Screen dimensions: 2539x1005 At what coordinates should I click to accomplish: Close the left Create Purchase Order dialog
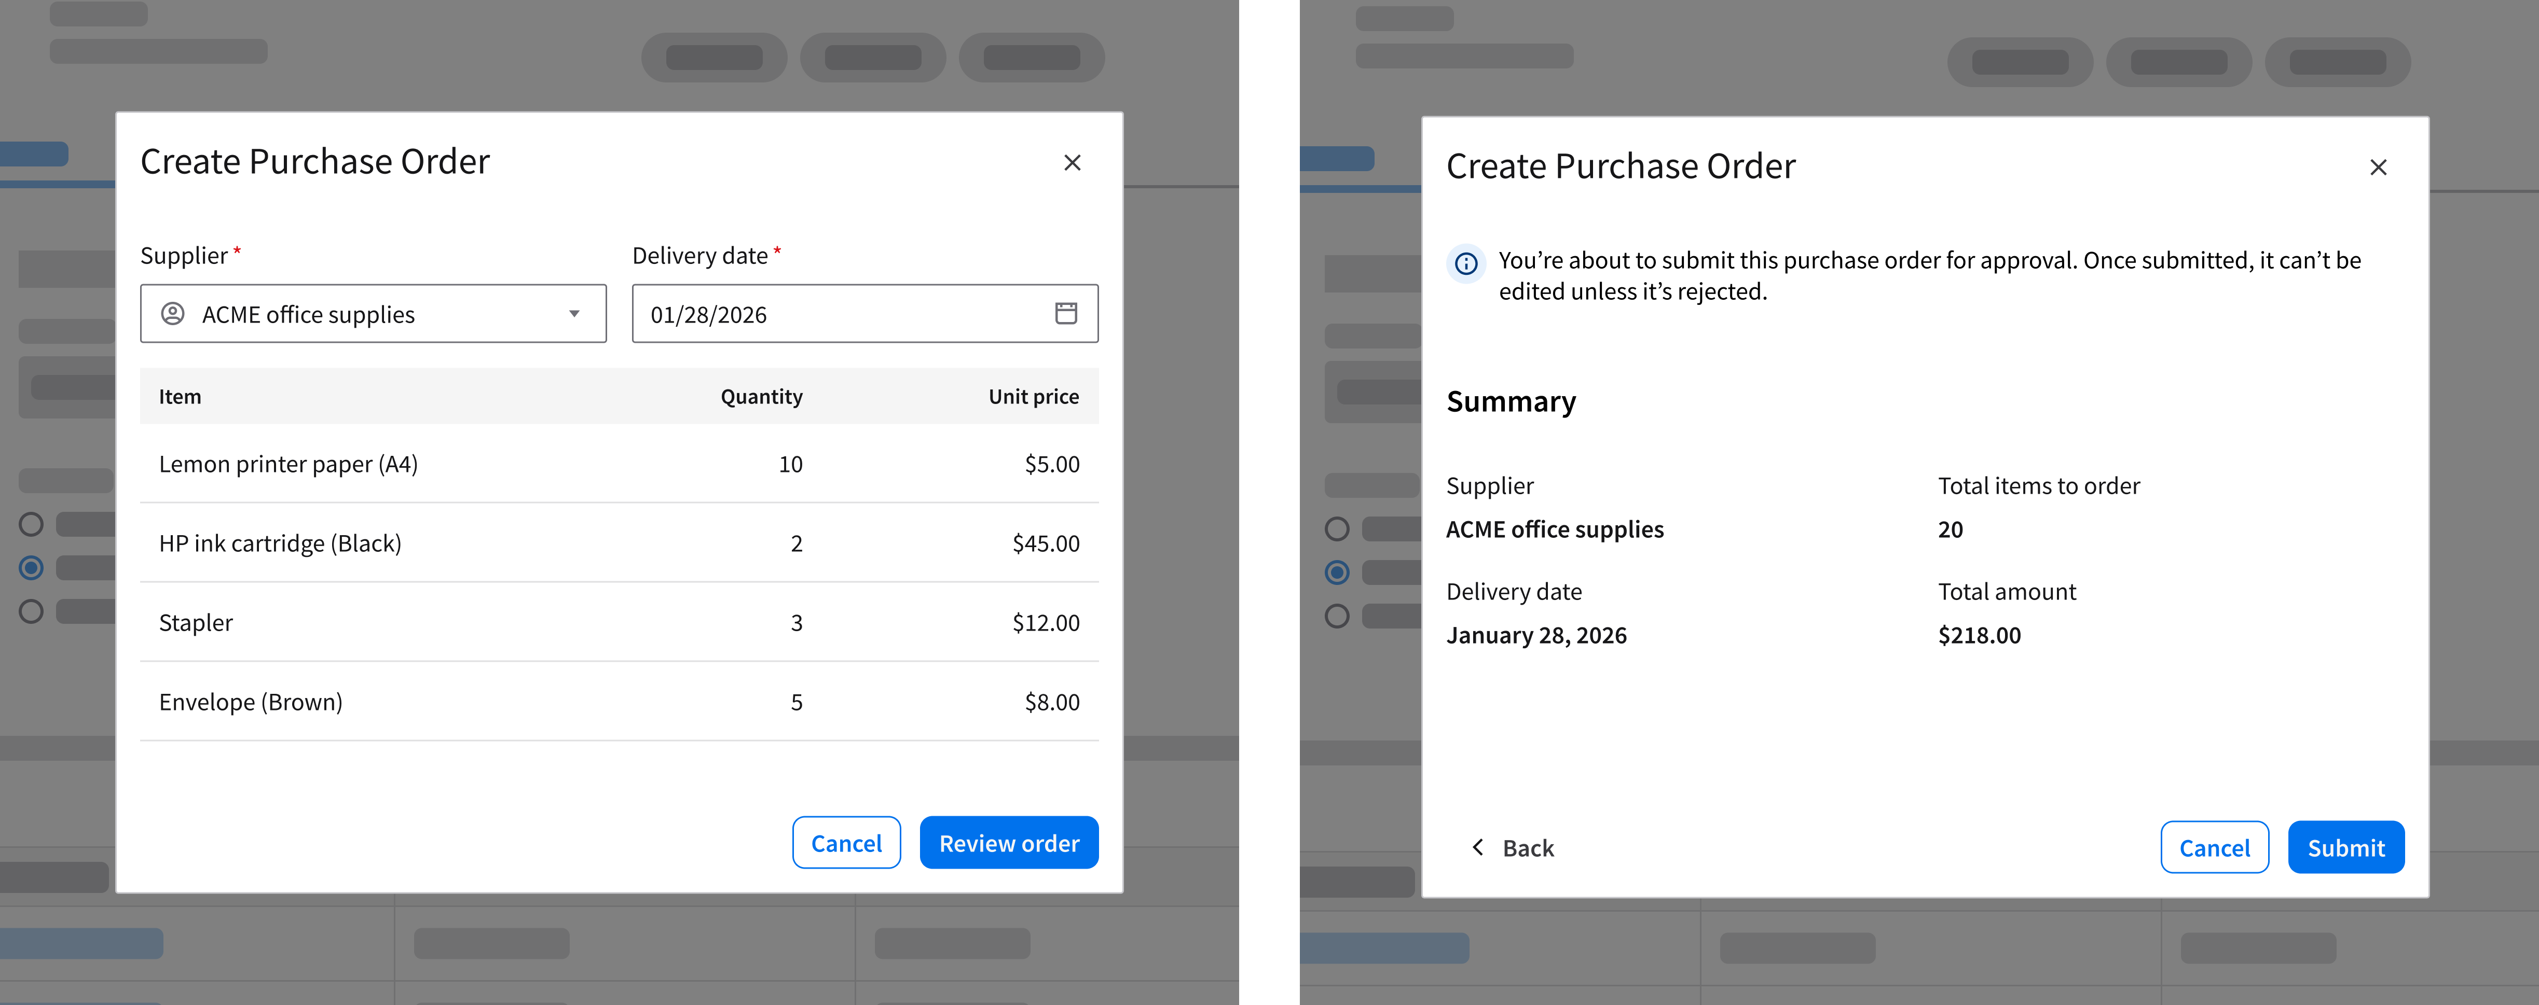(1073, 163)
